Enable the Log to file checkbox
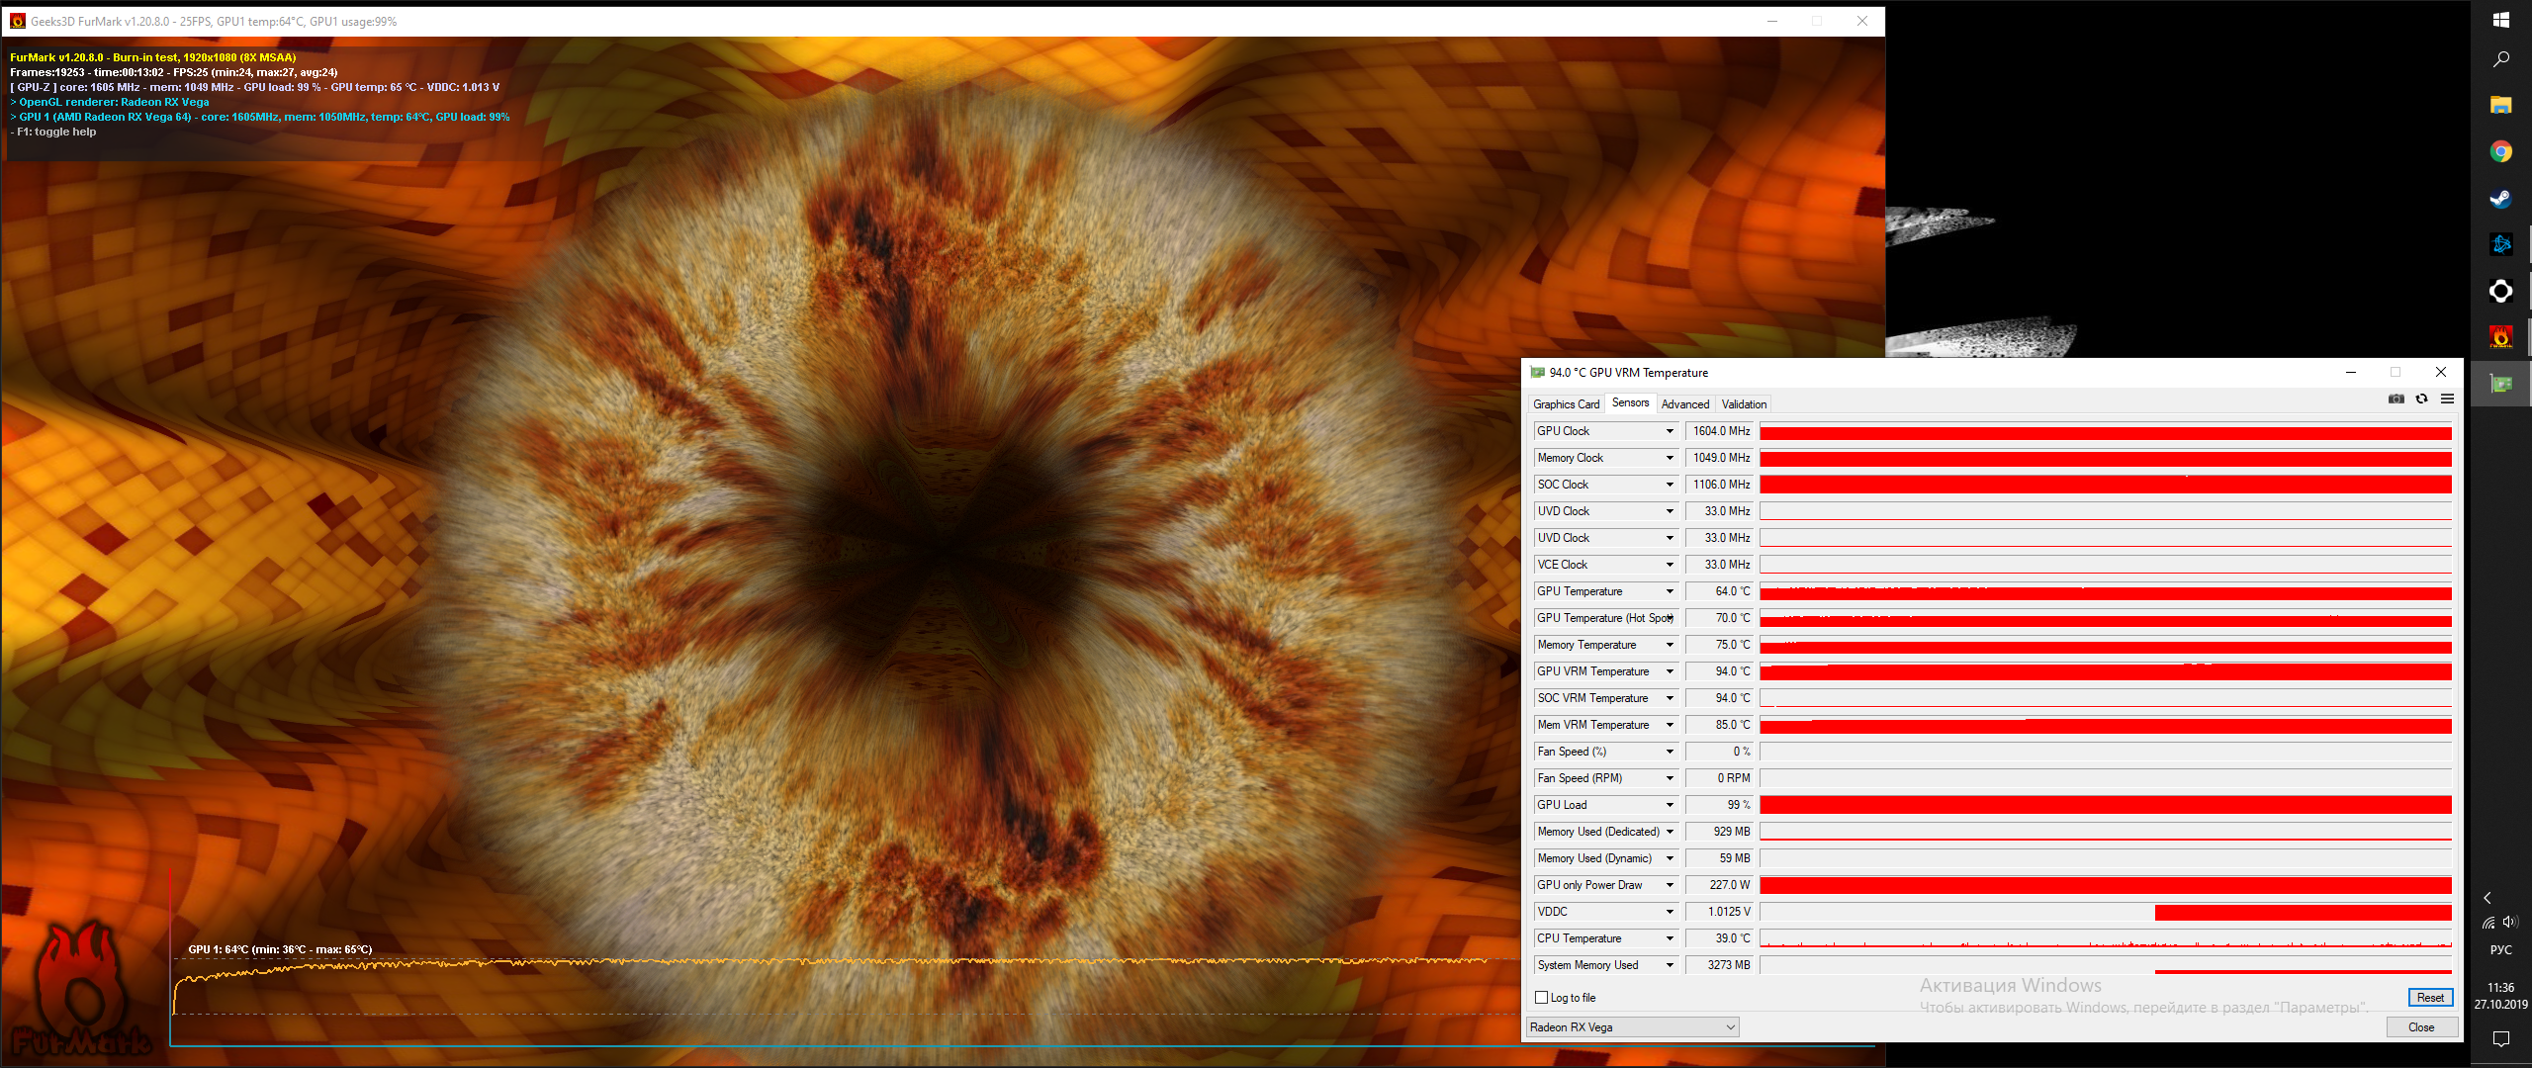 coord(1541,998)
